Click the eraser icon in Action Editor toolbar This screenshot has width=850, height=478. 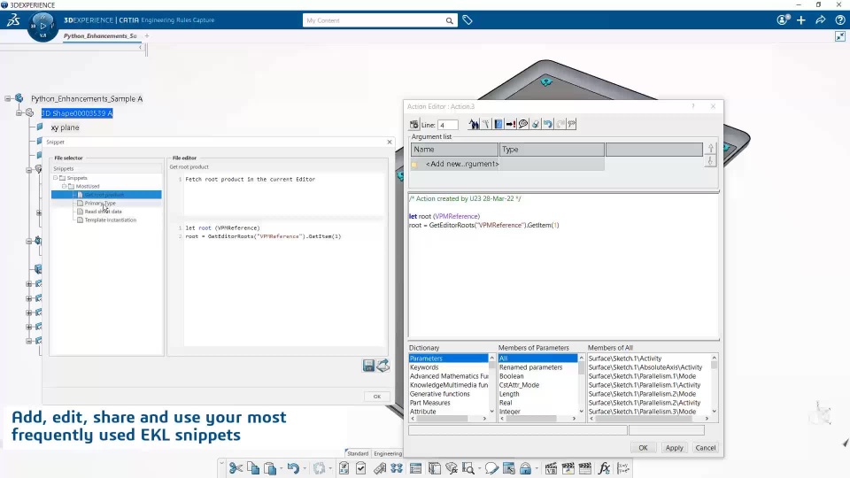point(536,124)
